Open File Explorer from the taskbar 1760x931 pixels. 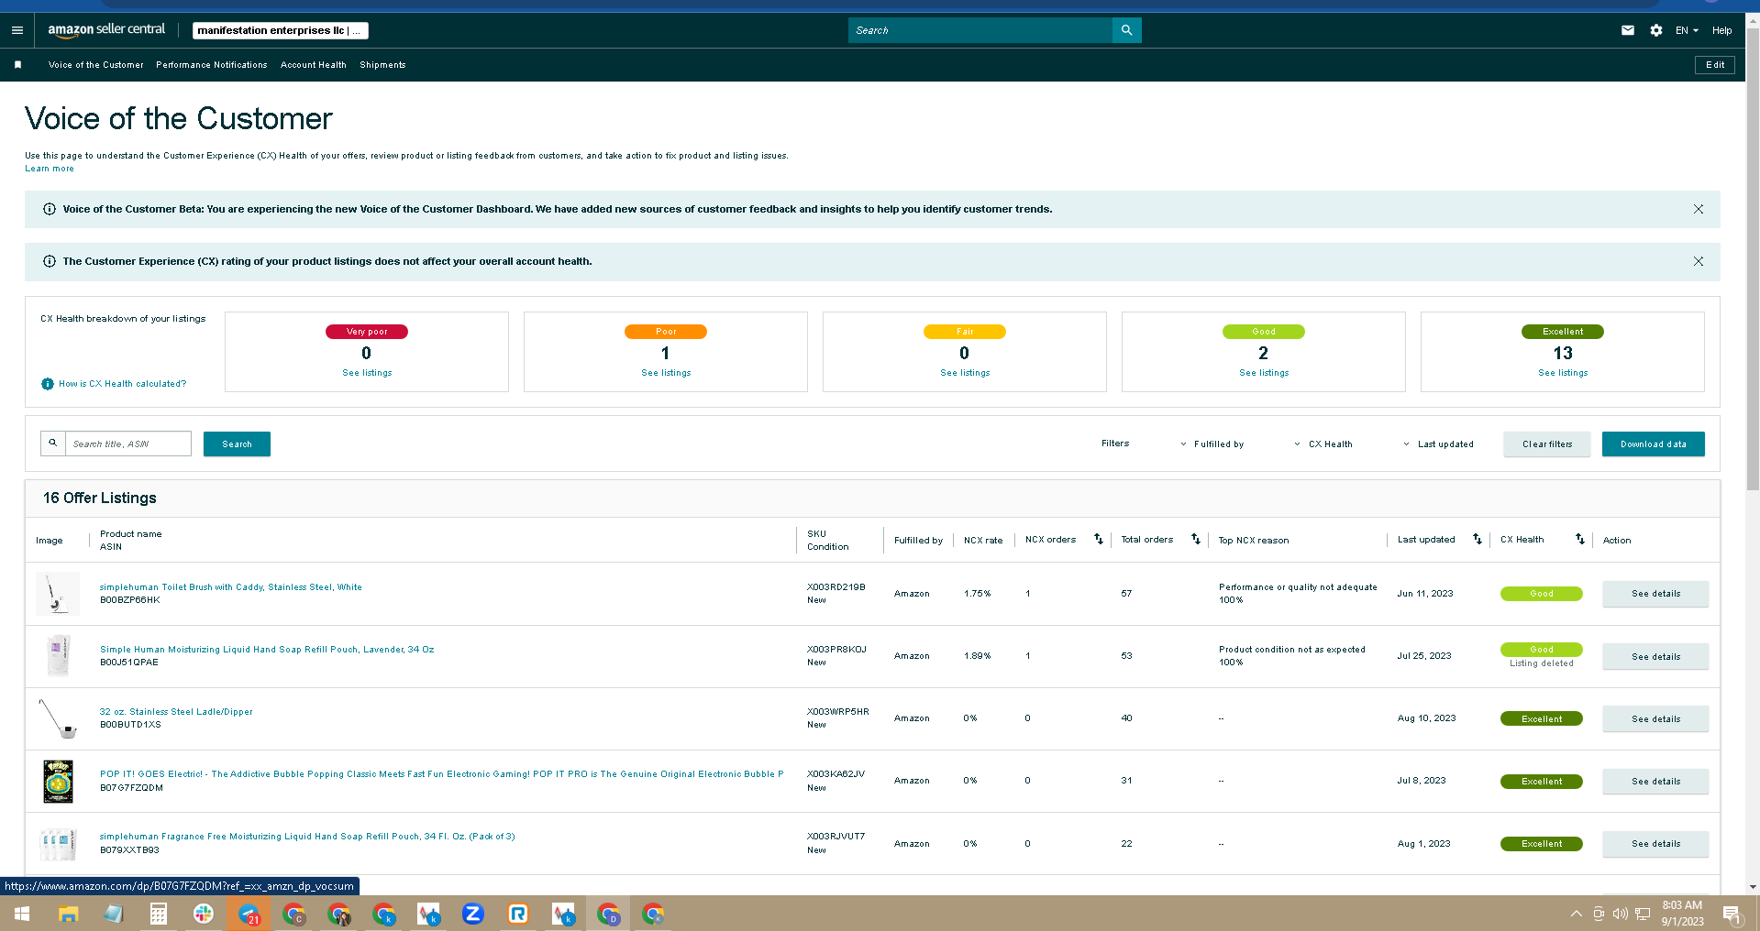(68, 914)
